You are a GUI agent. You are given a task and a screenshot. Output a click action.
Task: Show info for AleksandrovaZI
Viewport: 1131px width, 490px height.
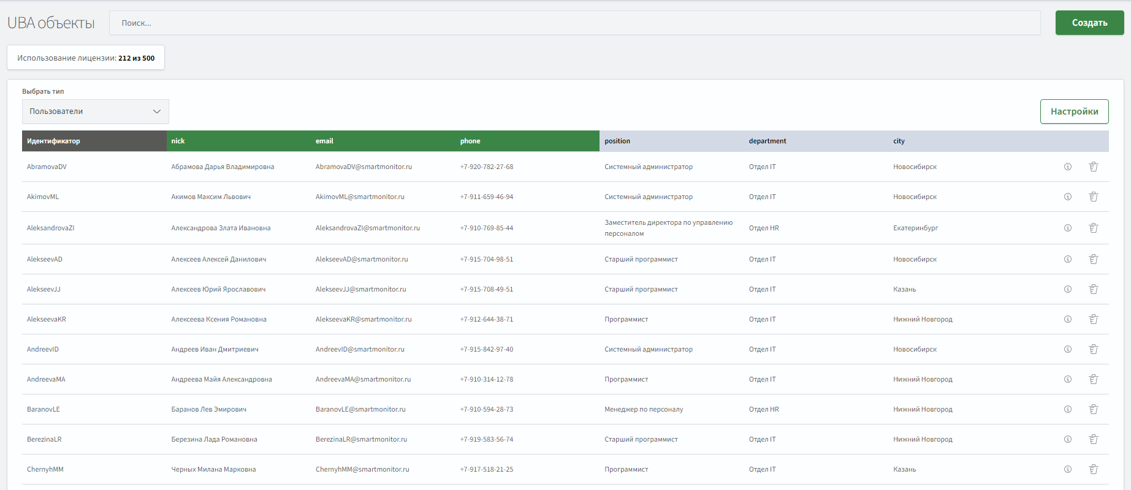[1068, 228]
